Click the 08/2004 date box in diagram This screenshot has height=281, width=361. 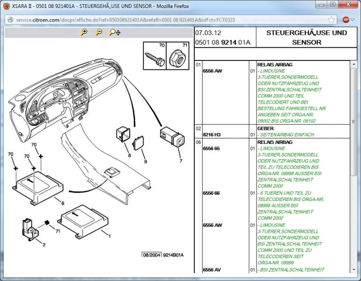coord(152,255)
